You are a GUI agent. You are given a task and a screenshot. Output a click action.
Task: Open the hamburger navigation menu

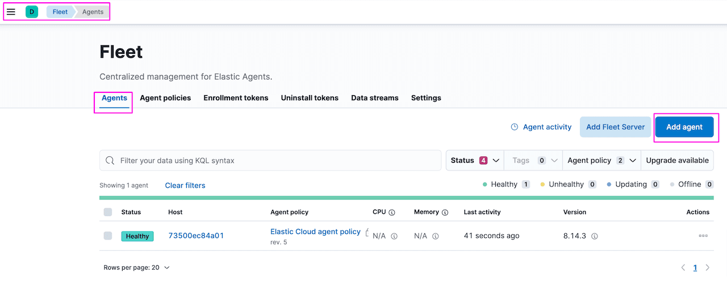coord(11,12)
